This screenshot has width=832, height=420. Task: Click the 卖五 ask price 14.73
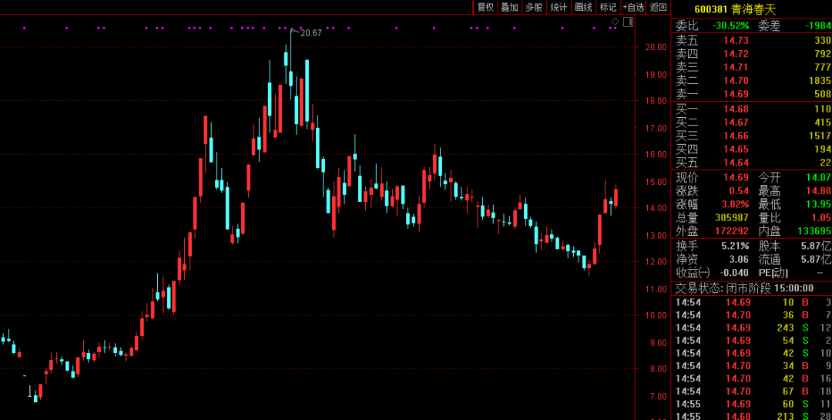[736, 40]
